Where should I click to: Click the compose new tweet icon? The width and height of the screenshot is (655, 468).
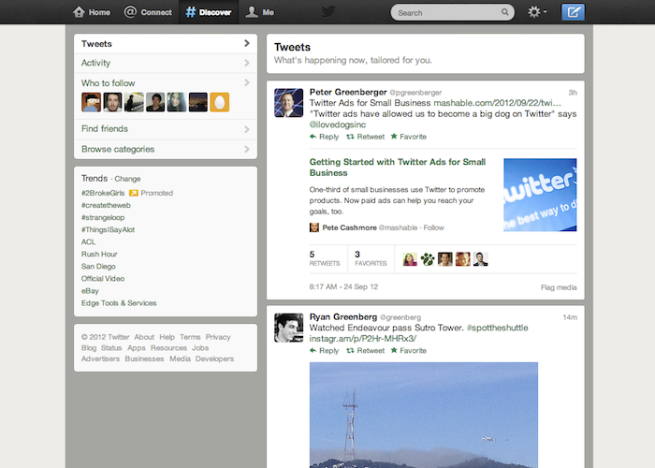[x=573, y=12]
